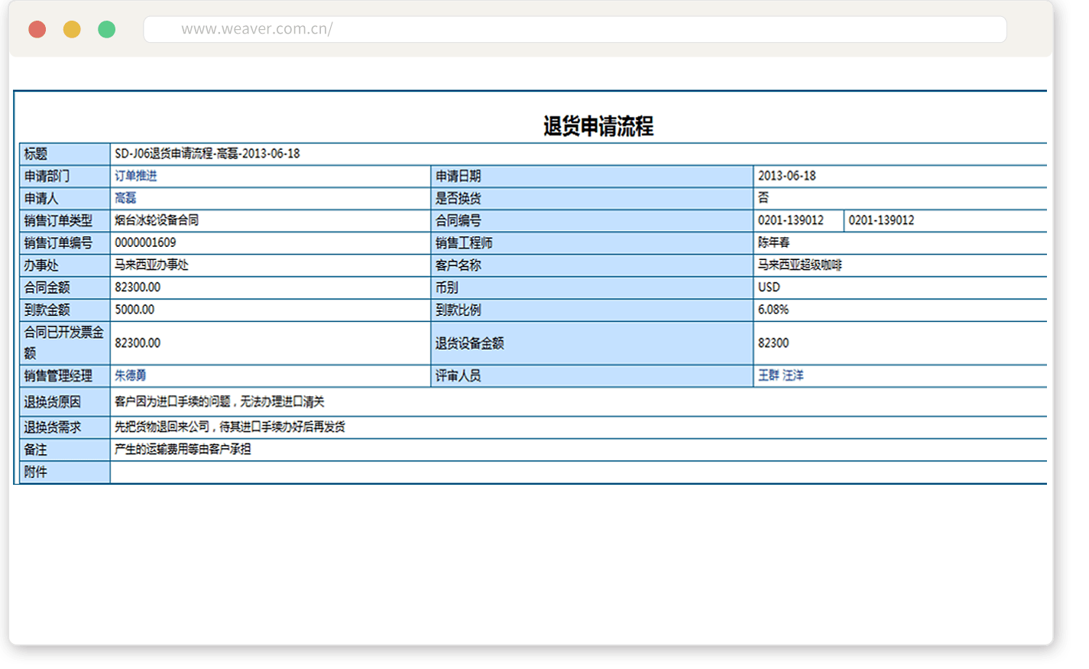
Task: Select the 到款比例 value 6.08%
Action: click(773, 310)
